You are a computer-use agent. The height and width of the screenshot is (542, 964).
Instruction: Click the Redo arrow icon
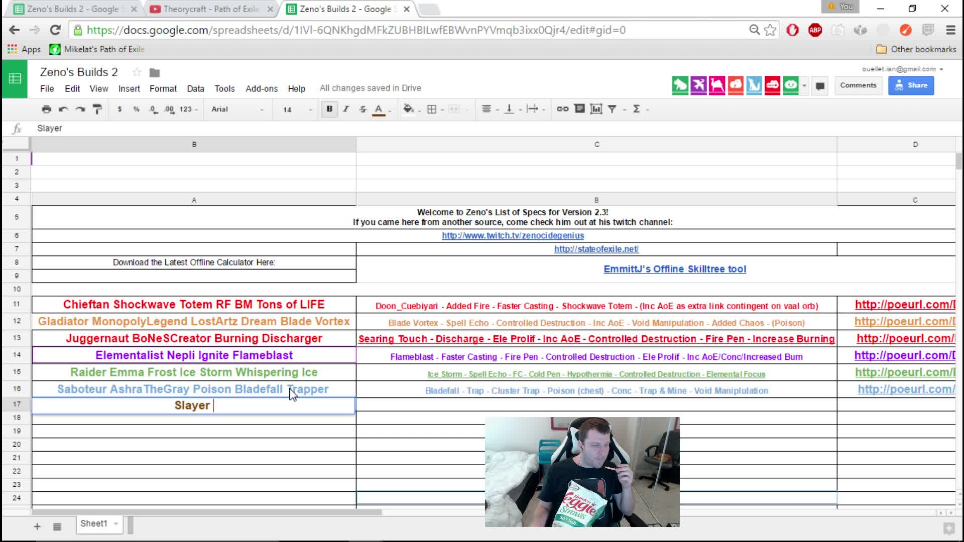(x=80, y=109)
